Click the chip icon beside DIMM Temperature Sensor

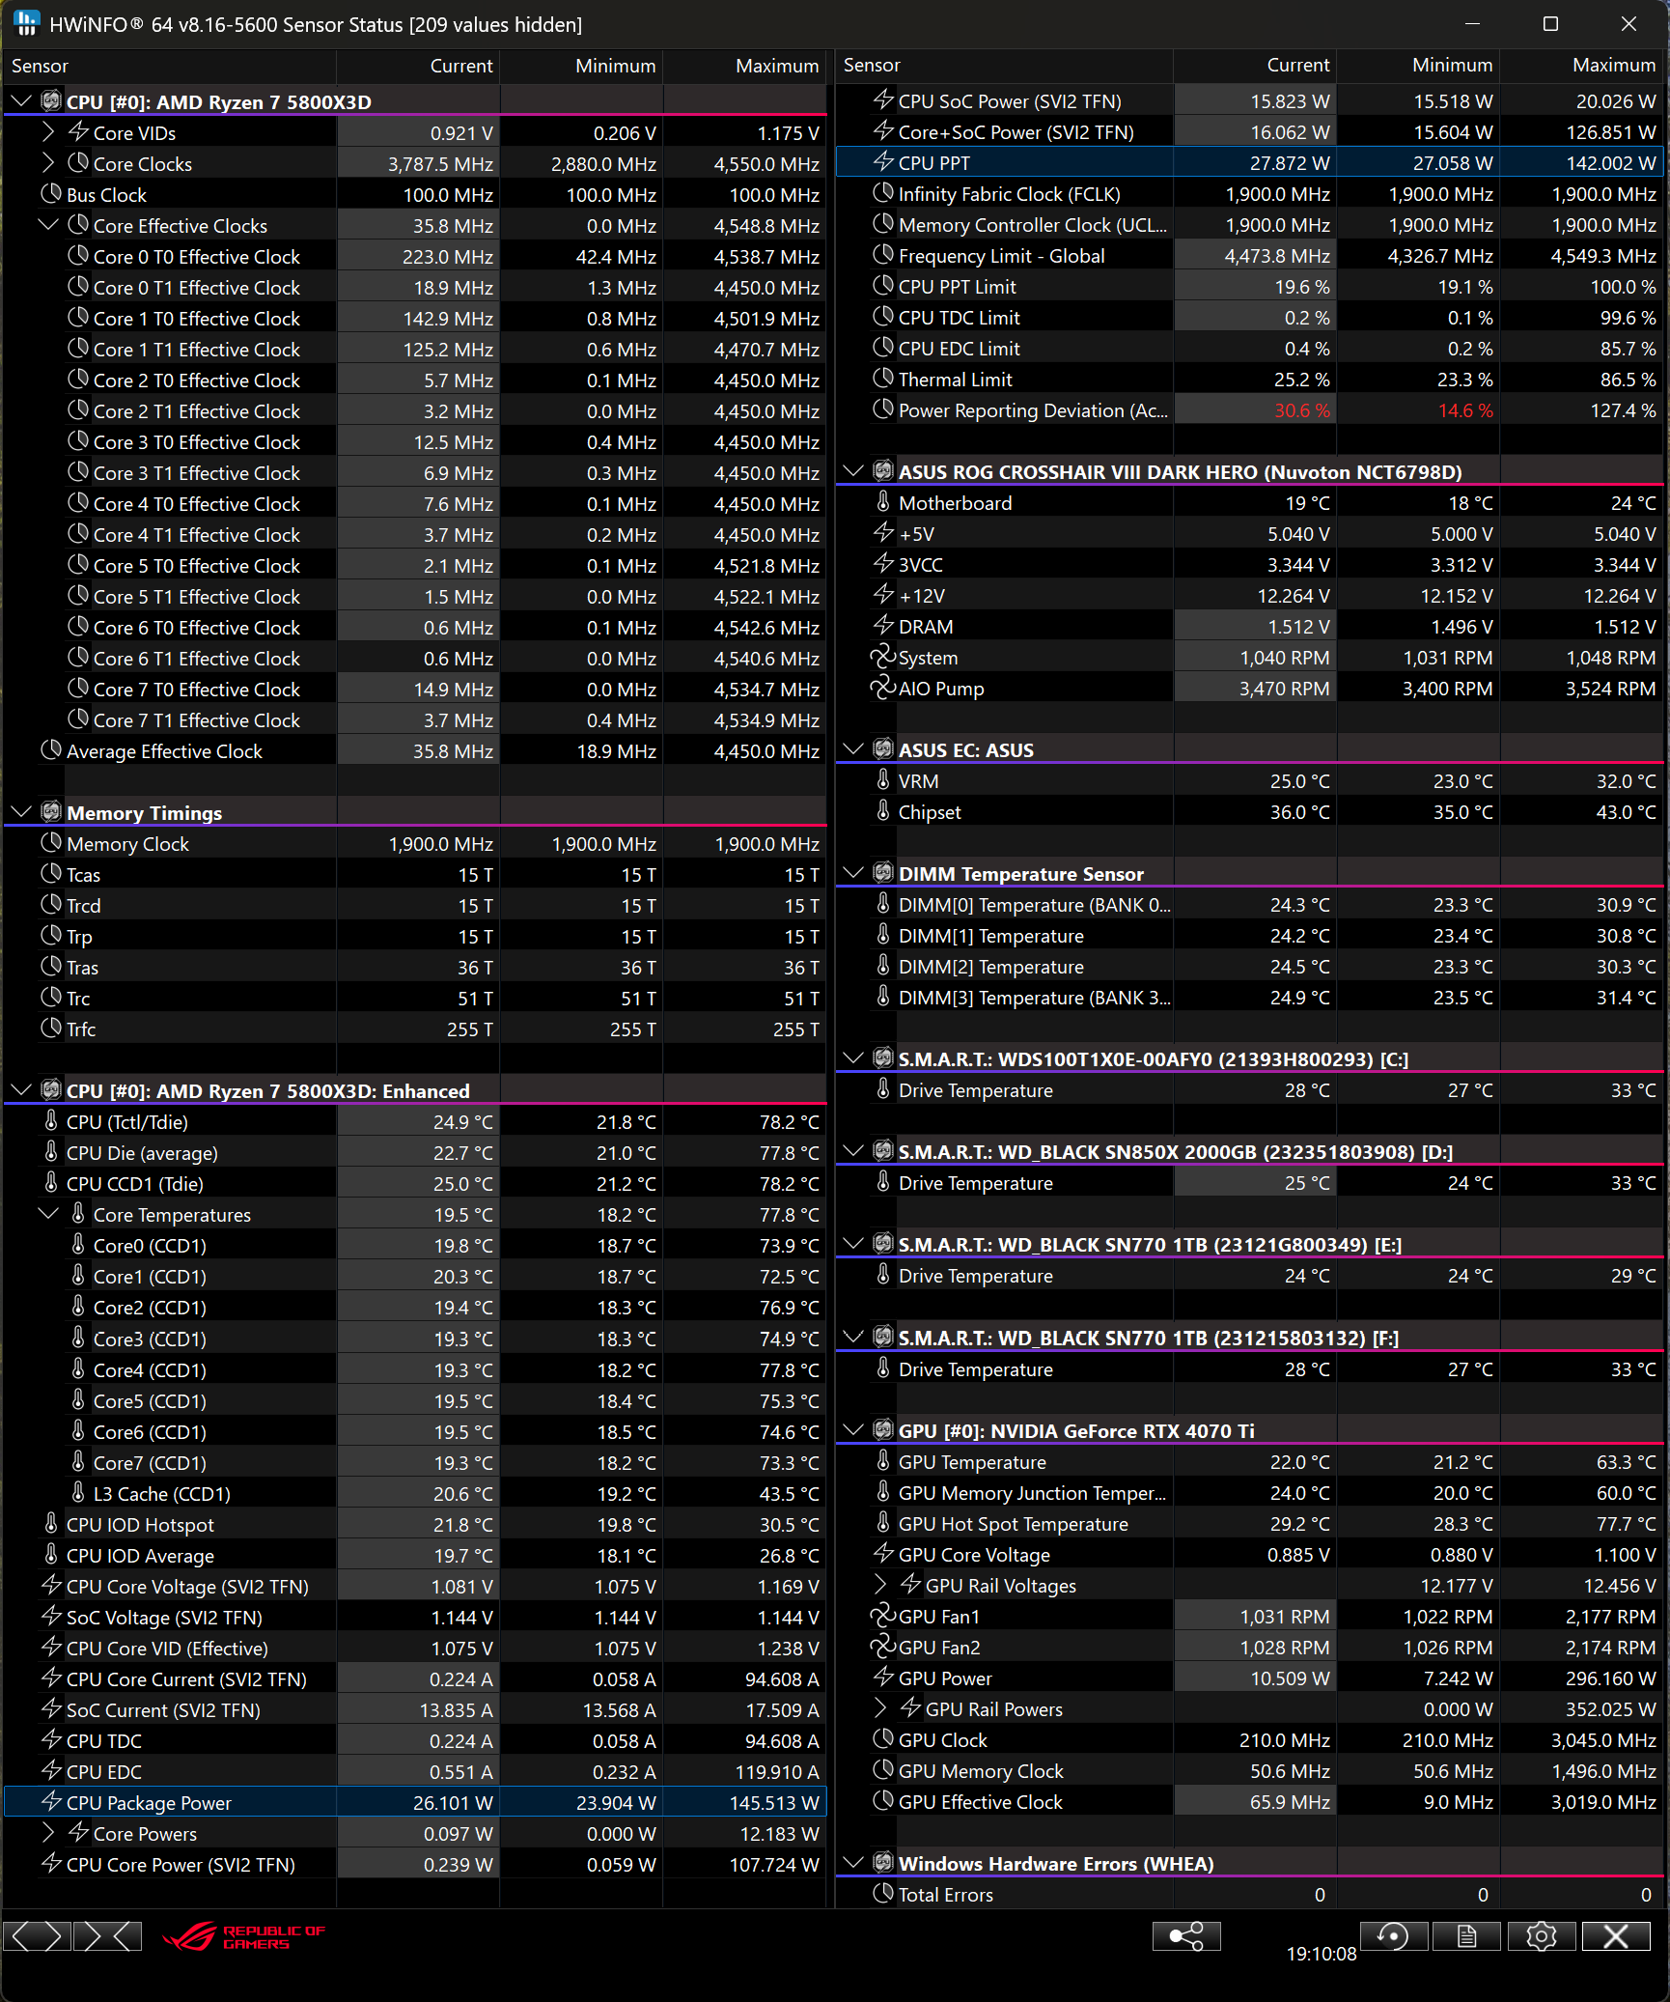[882, 873]
